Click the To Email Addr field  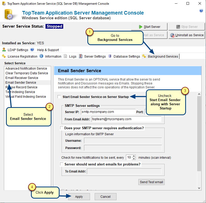pyautogui.click(x=124, y=171)
